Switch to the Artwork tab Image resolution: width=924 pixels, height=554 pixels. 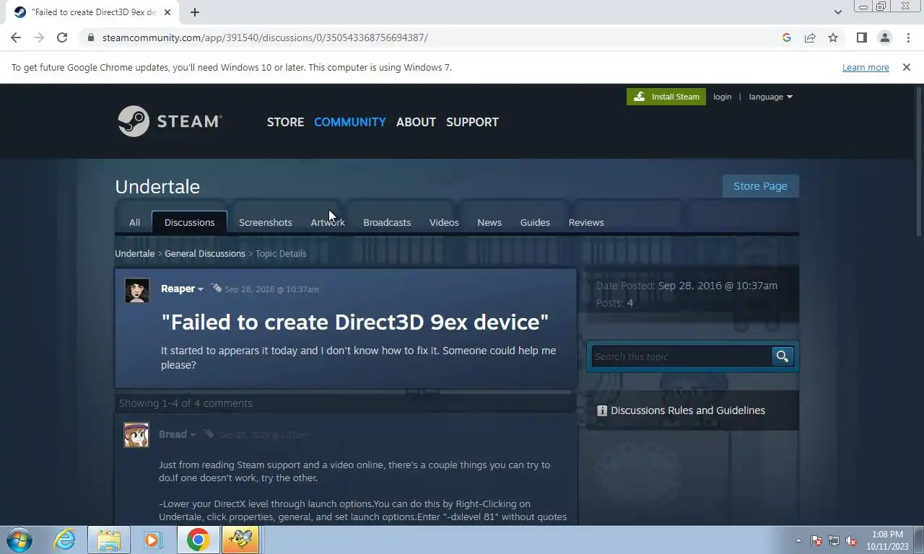(328, 222)
